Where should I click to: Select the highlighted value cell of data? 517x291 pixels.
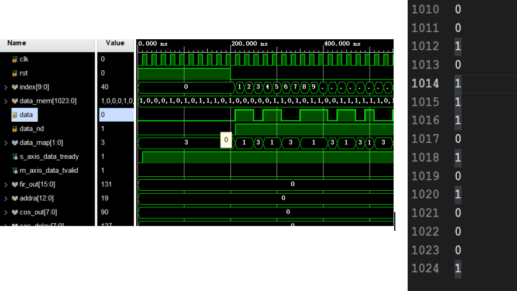115,115
